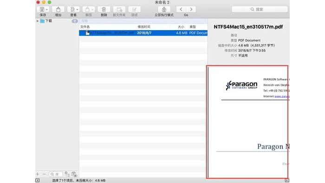Click the PDF file icon in row
325x183 pixels.
[87, 33]
